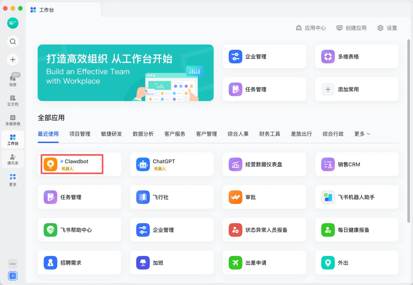Viewport: 413px width, 285px height.
Task: Open 云文档 in the left sidebar
Action: [x=13, y=100]
